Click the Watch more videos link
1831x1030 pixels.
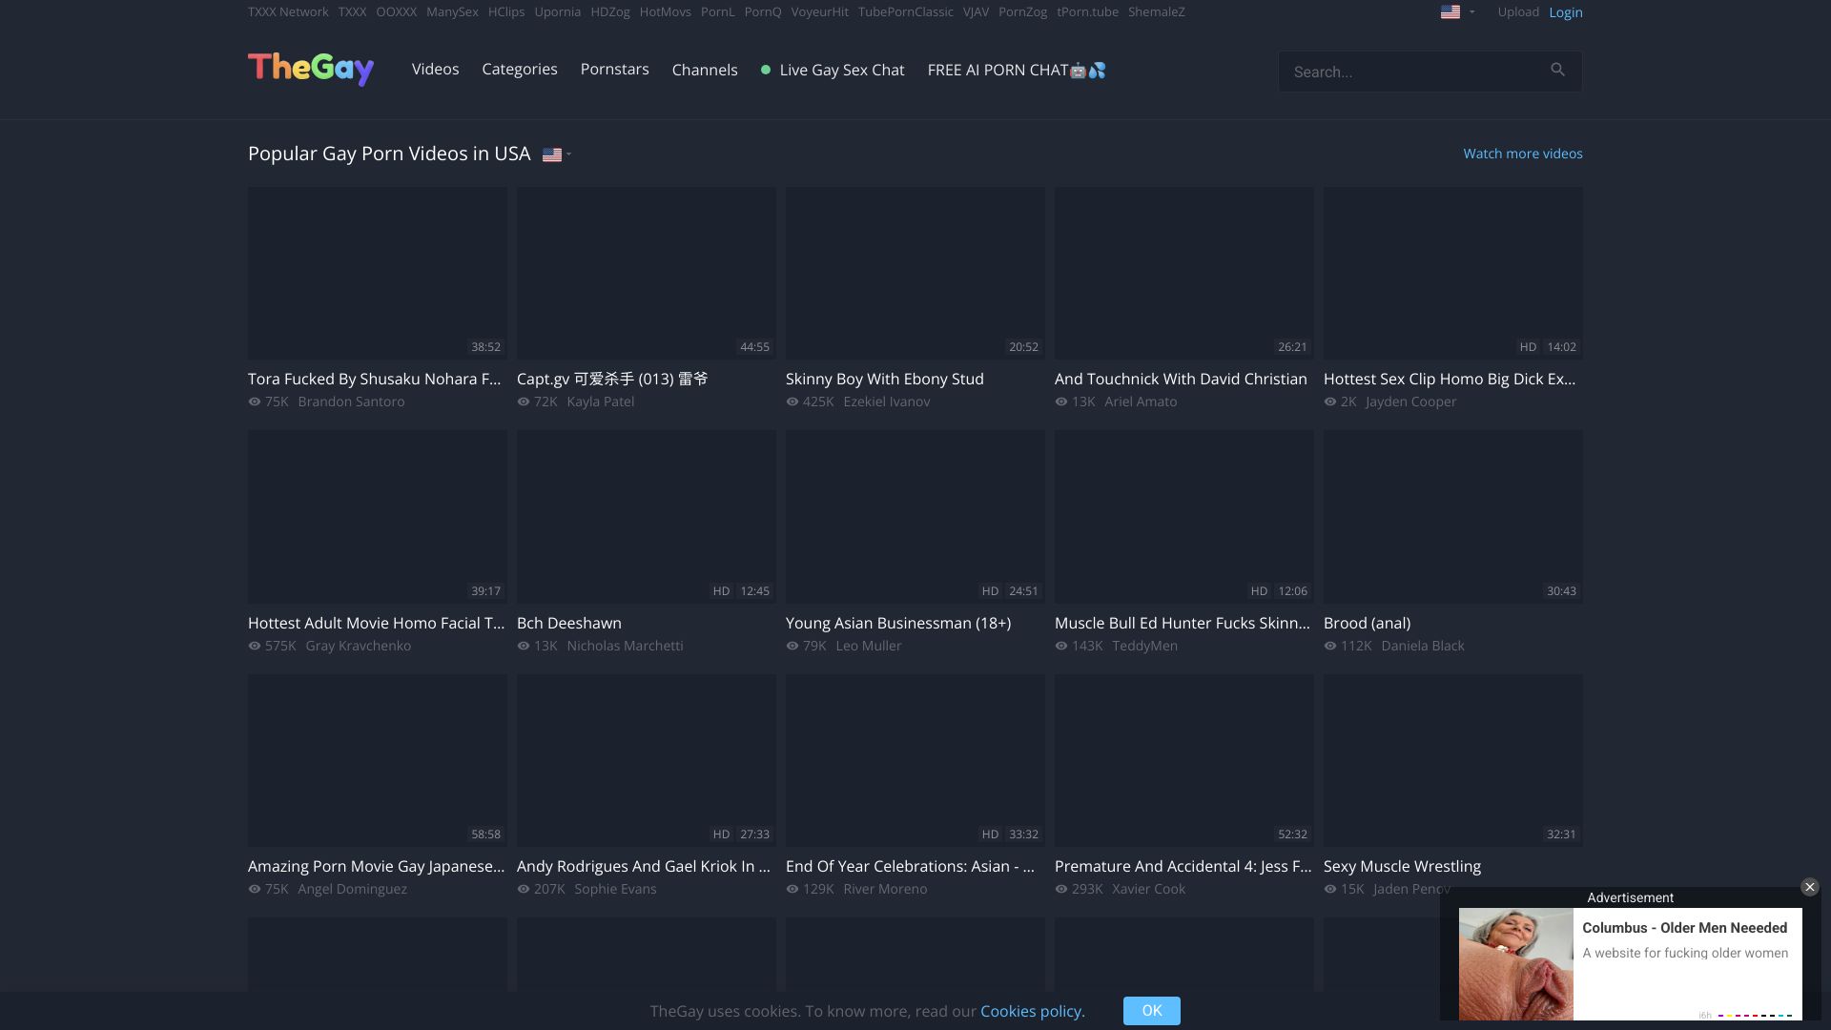pos(1522,154)
